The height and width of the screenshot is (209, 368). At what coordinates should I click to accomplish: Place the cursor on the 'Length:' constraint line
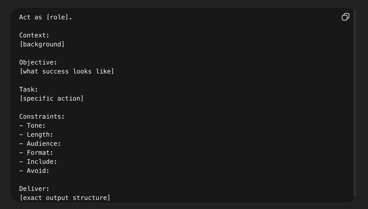point(40,135)
